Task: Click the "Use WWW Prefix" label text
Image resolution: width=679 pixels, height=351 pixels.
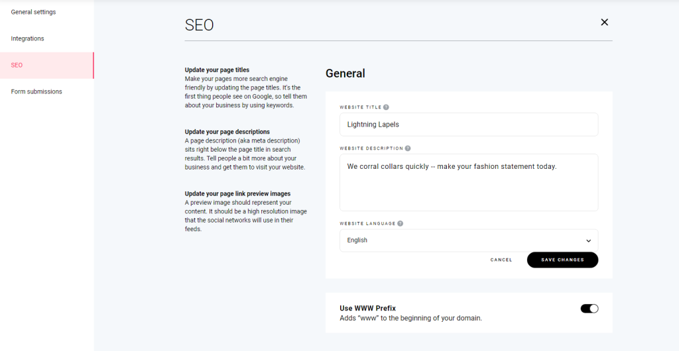Action: [367, 308]
